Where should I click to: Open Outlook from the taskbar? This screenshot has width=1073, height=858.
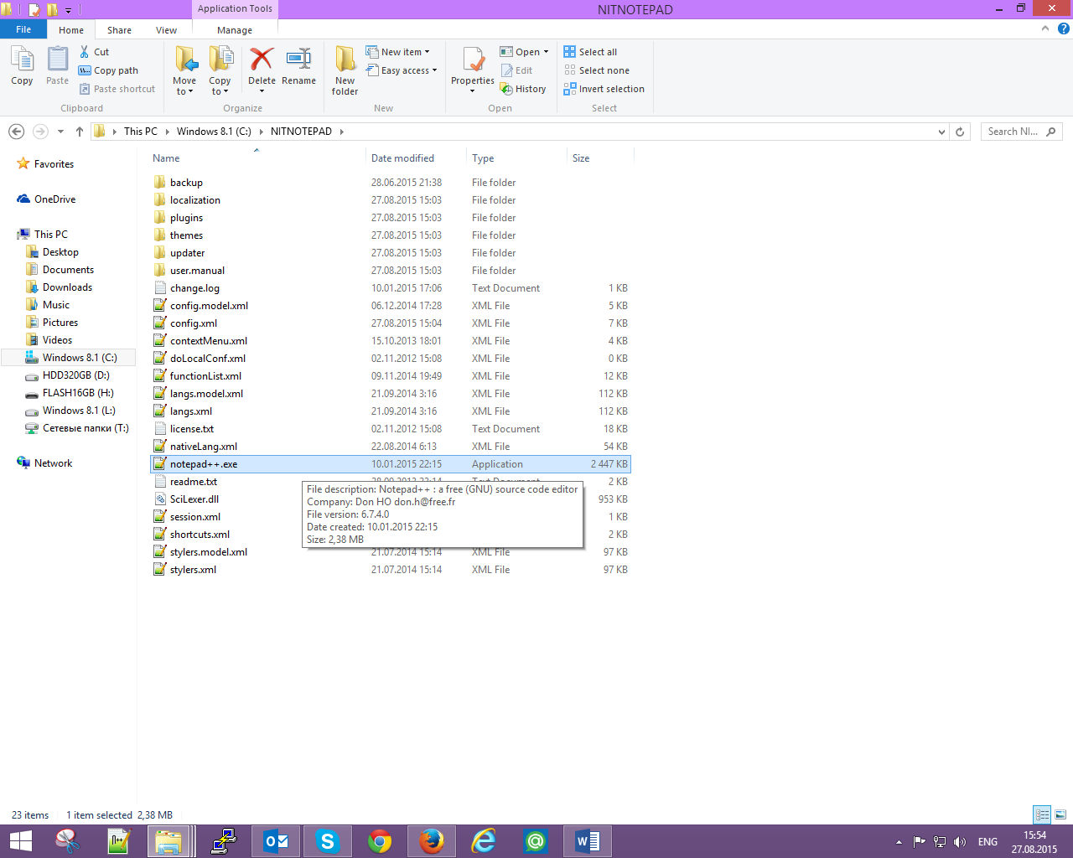coord(276,841)
